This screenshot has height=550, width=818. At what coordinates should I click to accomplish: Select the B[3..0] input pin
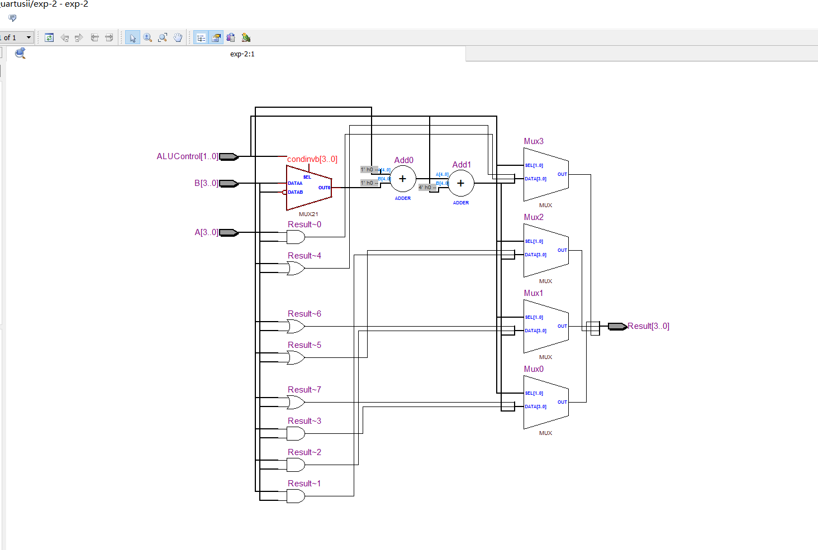pyautogui.click(x=229, y=184)
